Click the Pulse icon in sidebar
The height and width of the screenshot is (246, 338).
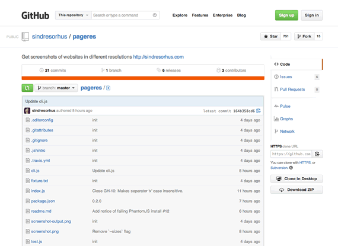(x=276, y=106)
